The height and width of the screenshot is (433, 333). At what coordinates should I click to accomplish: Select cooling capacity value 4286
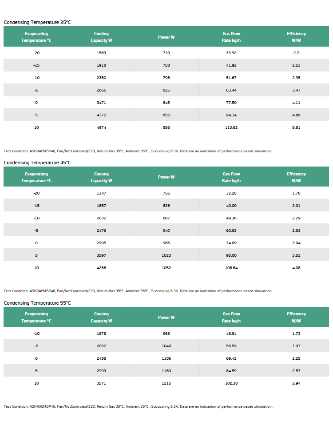[101, 268]
